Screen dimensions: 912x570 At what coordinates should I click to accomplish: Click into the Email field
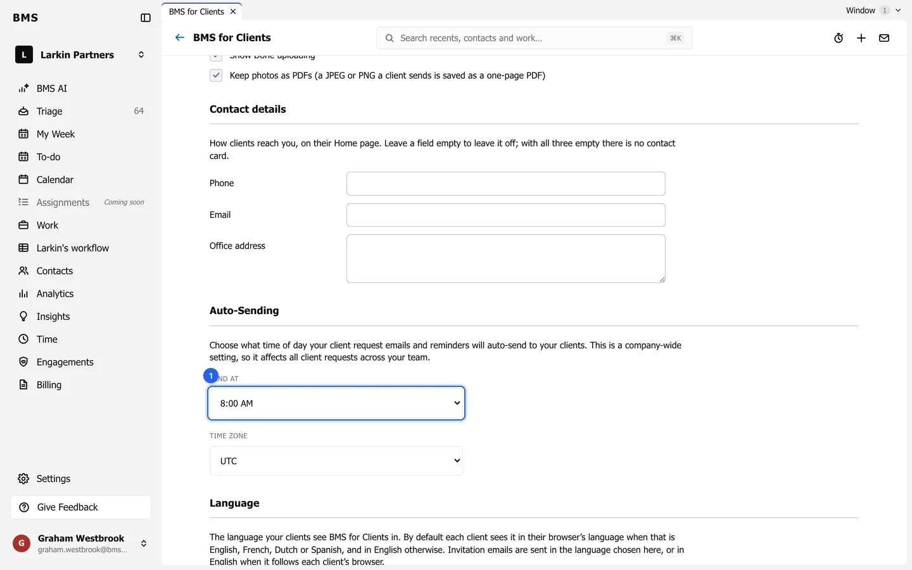click(x=506, y=215)
